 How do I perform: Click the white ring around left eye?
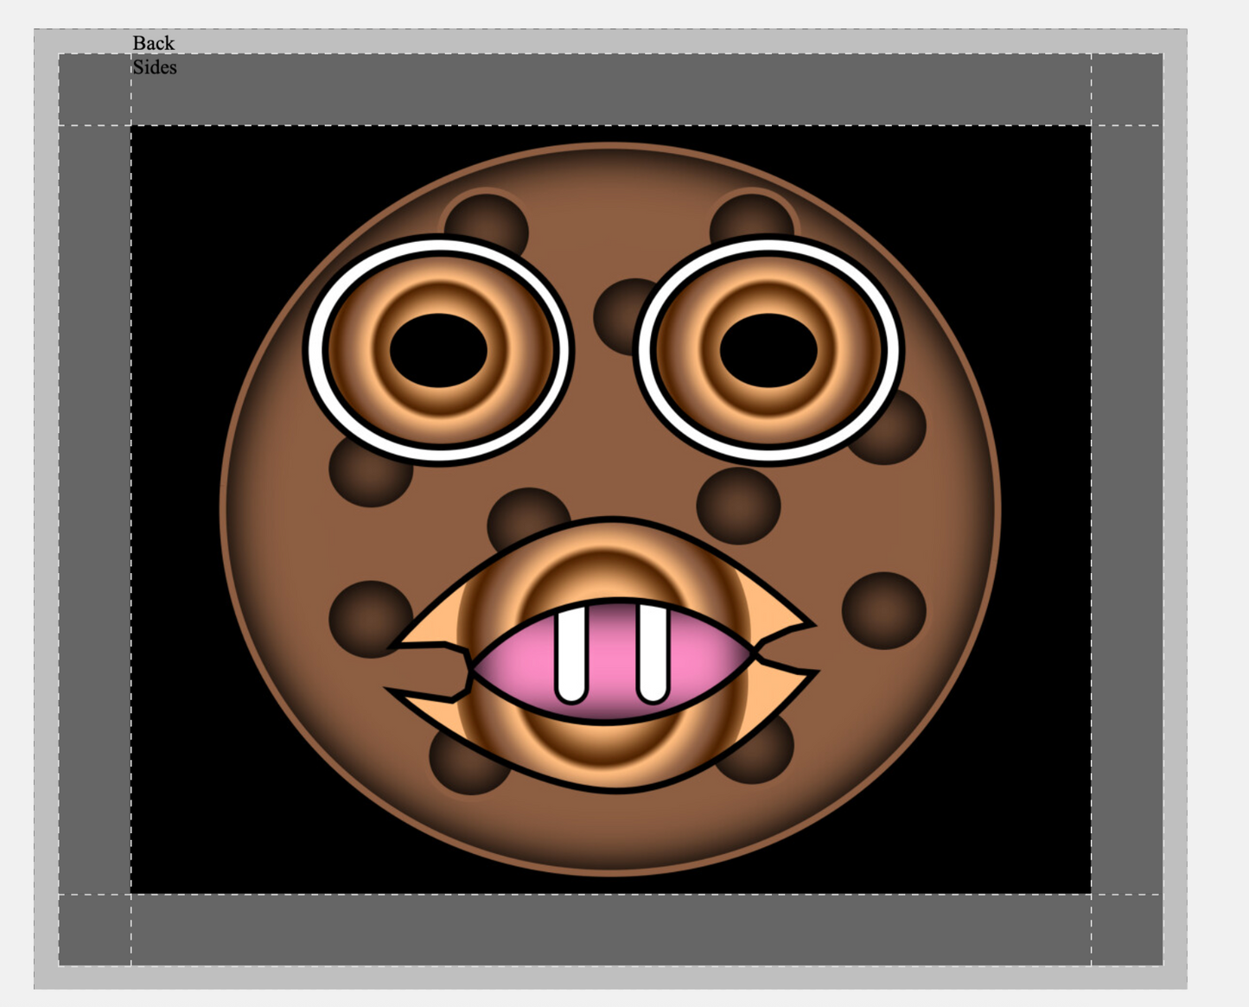click(316, 350)
